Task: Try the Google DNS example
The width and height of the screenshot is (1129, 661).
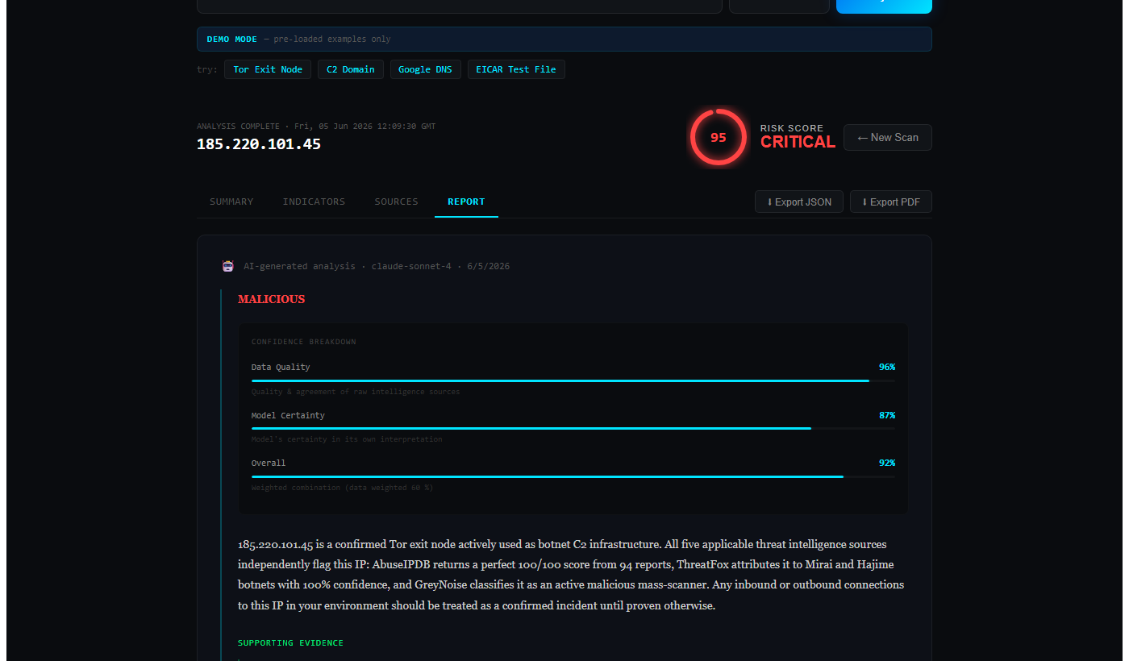Action: coord(425,69)
